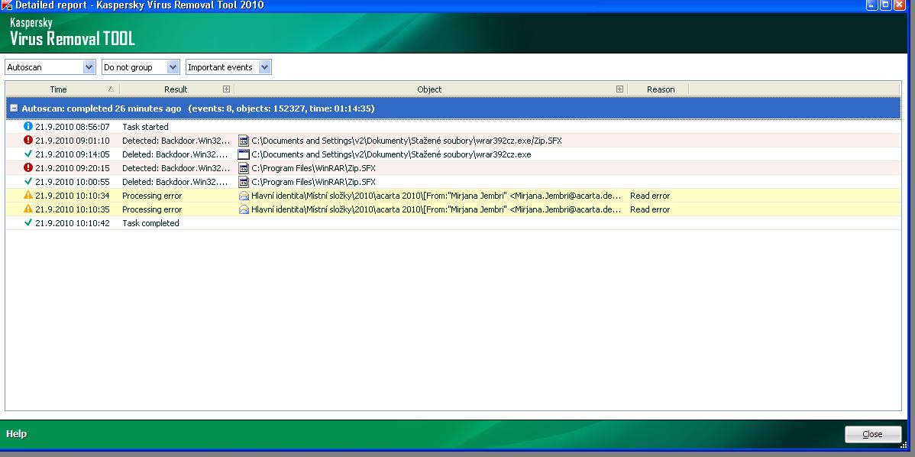915x457 pixels.
Task: Expand the Object column plus button
Action: [x=619, y=89]
